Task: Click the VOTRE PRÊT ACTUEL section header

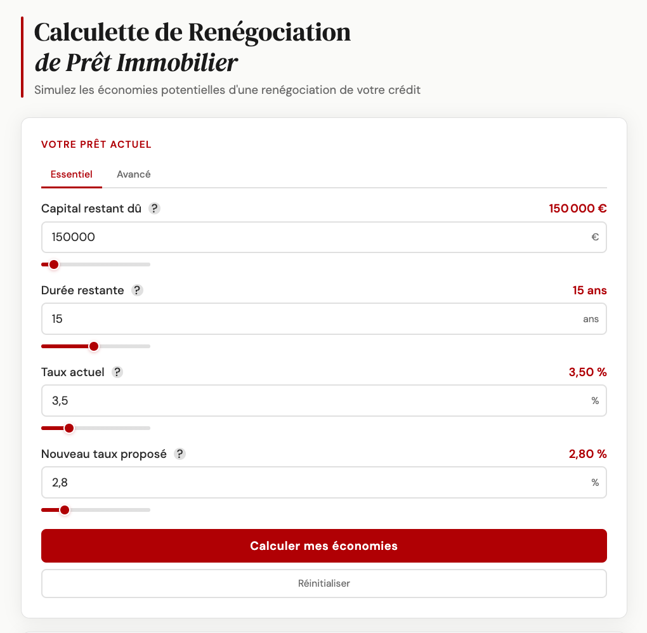Action: pyautogui.click(x=96, y=144)
